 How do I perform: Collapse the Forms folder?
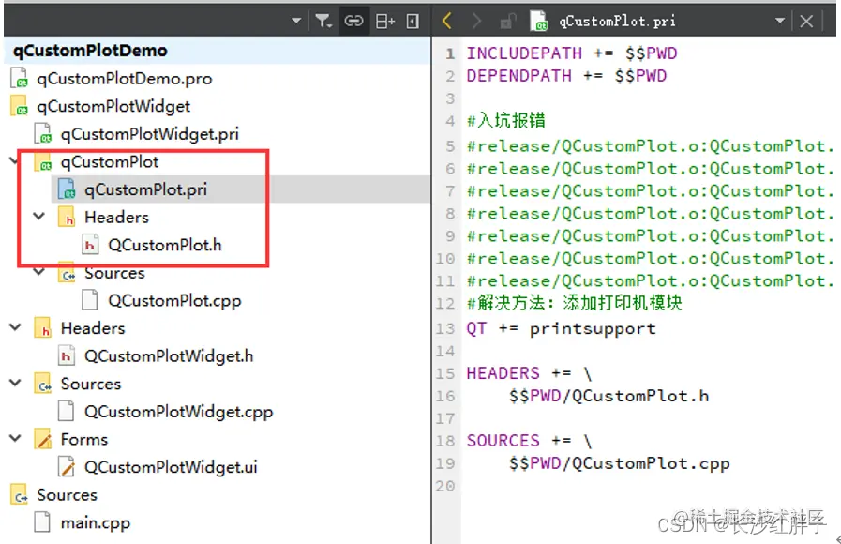(15, 438)
